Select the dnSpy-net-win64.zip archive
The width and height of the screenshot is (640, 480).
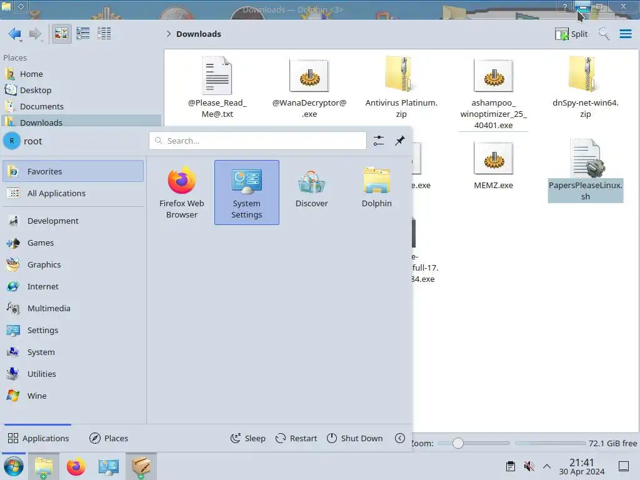(x=585, y=87)
